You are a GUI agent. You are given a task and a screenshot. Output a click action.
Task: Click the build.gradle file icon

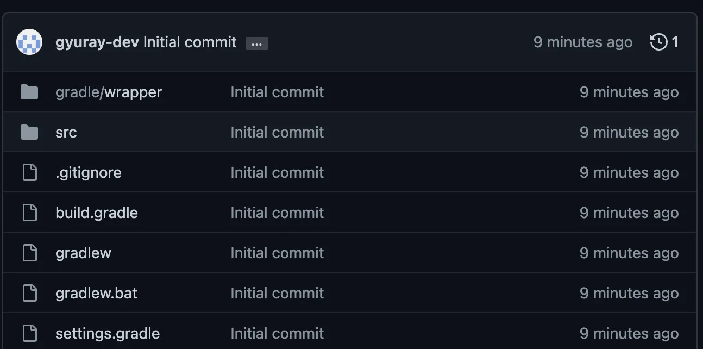[x=29, y=213]
